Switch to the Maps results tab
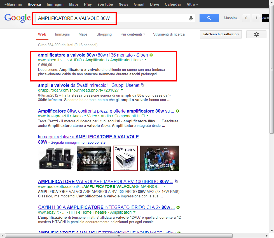The width and height of the screenshot is (274, 238). click(83, 34)
